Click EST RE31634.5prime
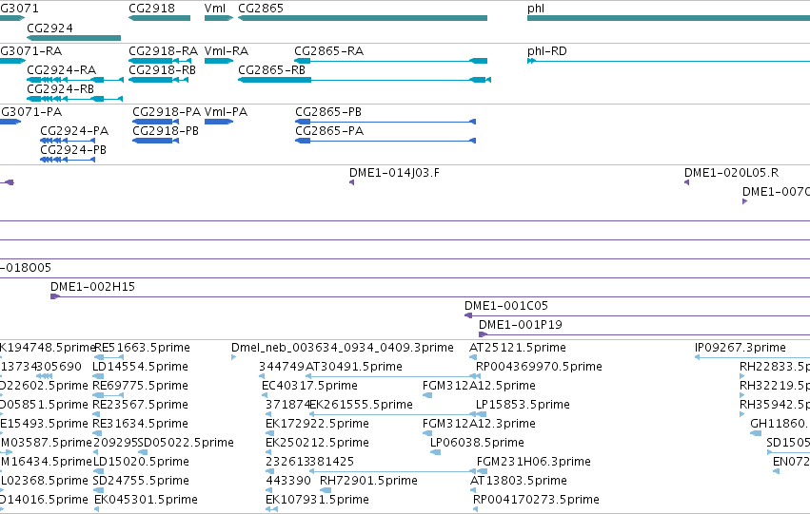This screenshot has width=810, height=514. tap(98, 433)
